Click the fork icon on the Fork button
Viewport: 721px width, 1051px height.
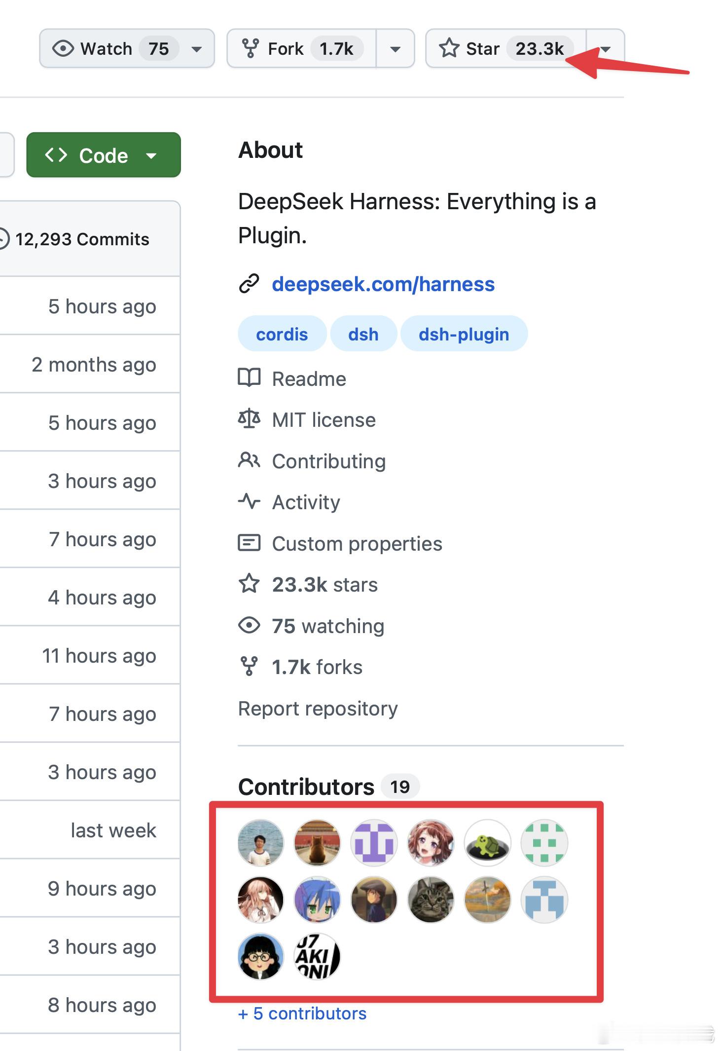pyautogui.click(x=251, y=49)
